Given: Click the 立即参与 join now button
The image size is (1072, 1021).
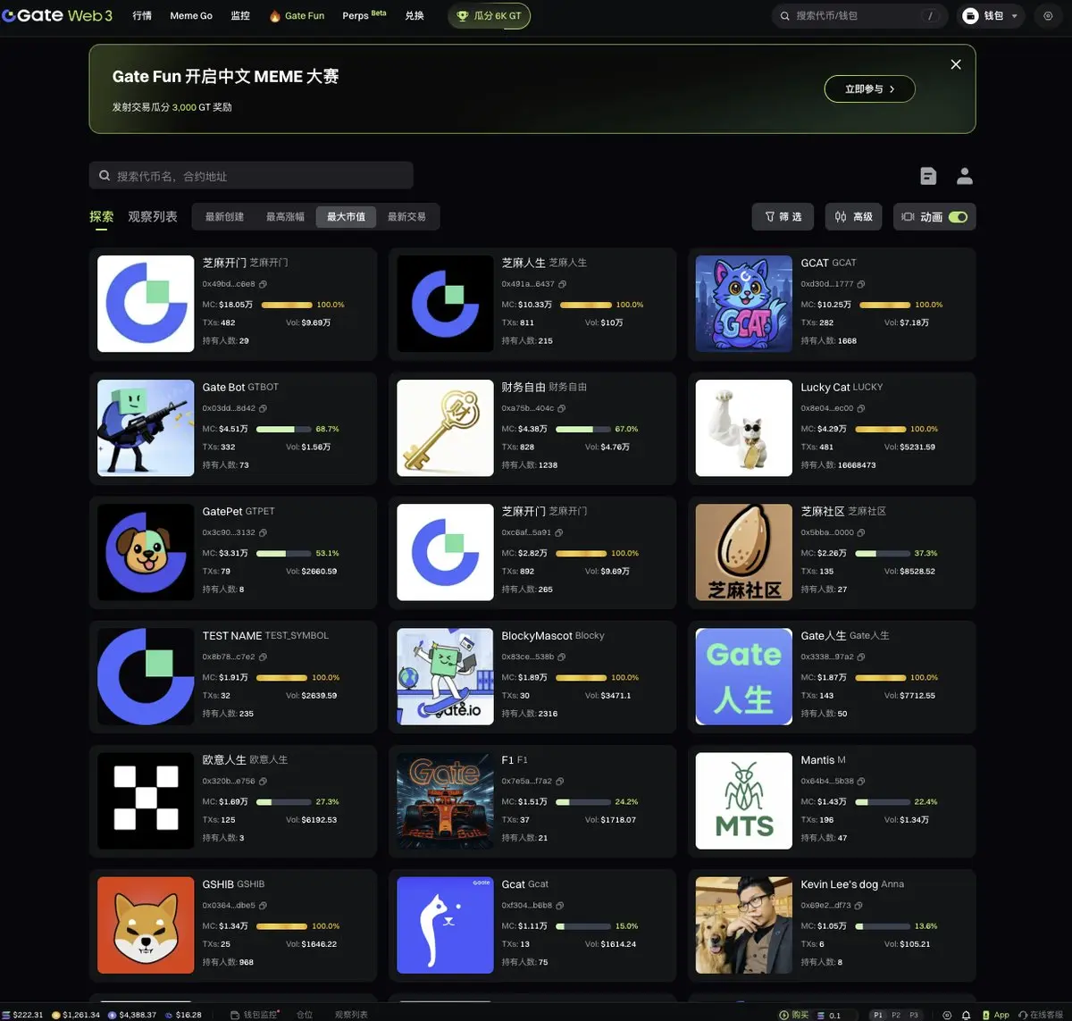Looking at the screenshot, I should pyautogui.click(x=869, y=89).
